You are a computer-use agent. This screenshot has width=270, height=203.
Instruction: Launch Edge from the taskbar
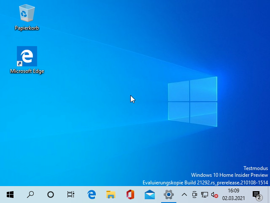[x=92, y=195]
